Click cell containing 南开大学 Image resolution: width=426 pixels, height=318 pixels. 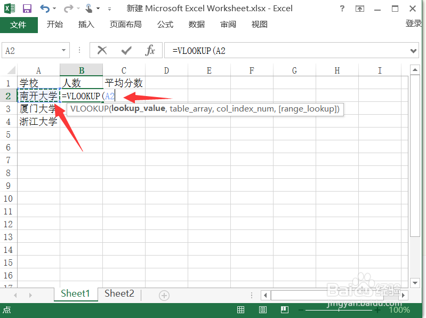[38, 96]
